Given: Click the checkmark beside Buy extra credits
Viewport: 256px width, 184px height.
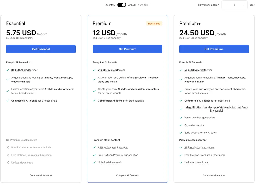Looking at the screenshot, I should [x=181, y=125].
